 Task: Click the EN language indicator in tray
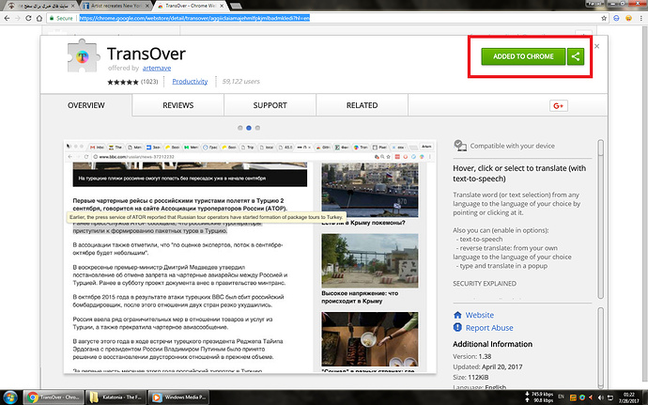tap(562, 397)
